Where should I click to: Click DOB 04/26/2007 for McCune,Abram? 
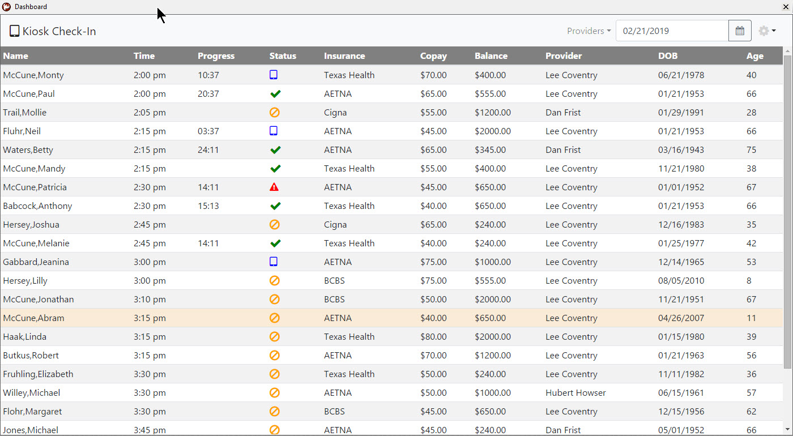681,318
